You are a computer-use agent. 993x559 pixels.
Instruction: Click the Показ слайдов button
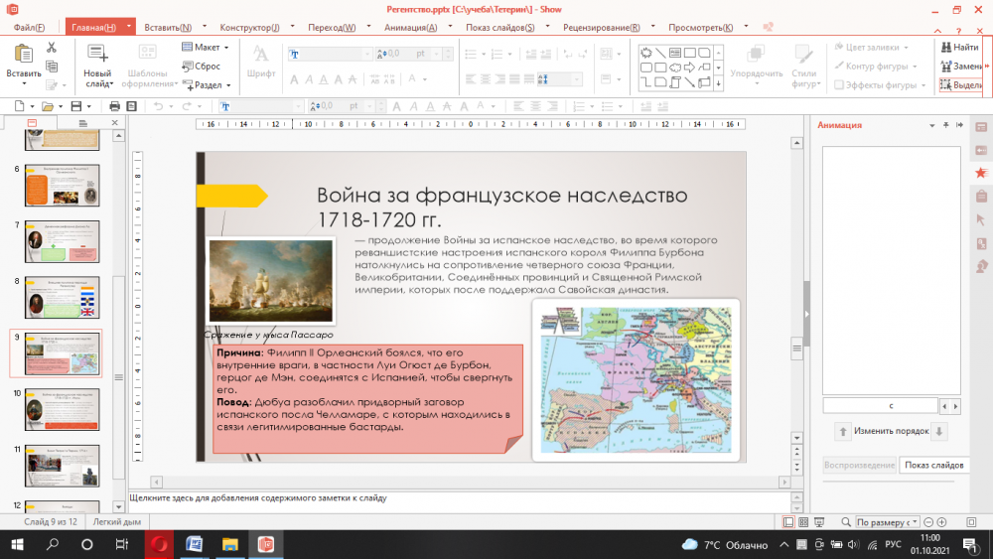click(932, 465)
